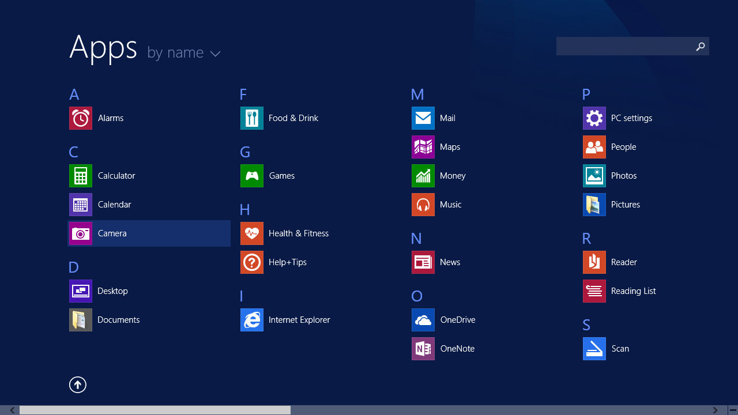Click the letter R group header
This screenshot has width=738, height=415.
tap(587, 239)
